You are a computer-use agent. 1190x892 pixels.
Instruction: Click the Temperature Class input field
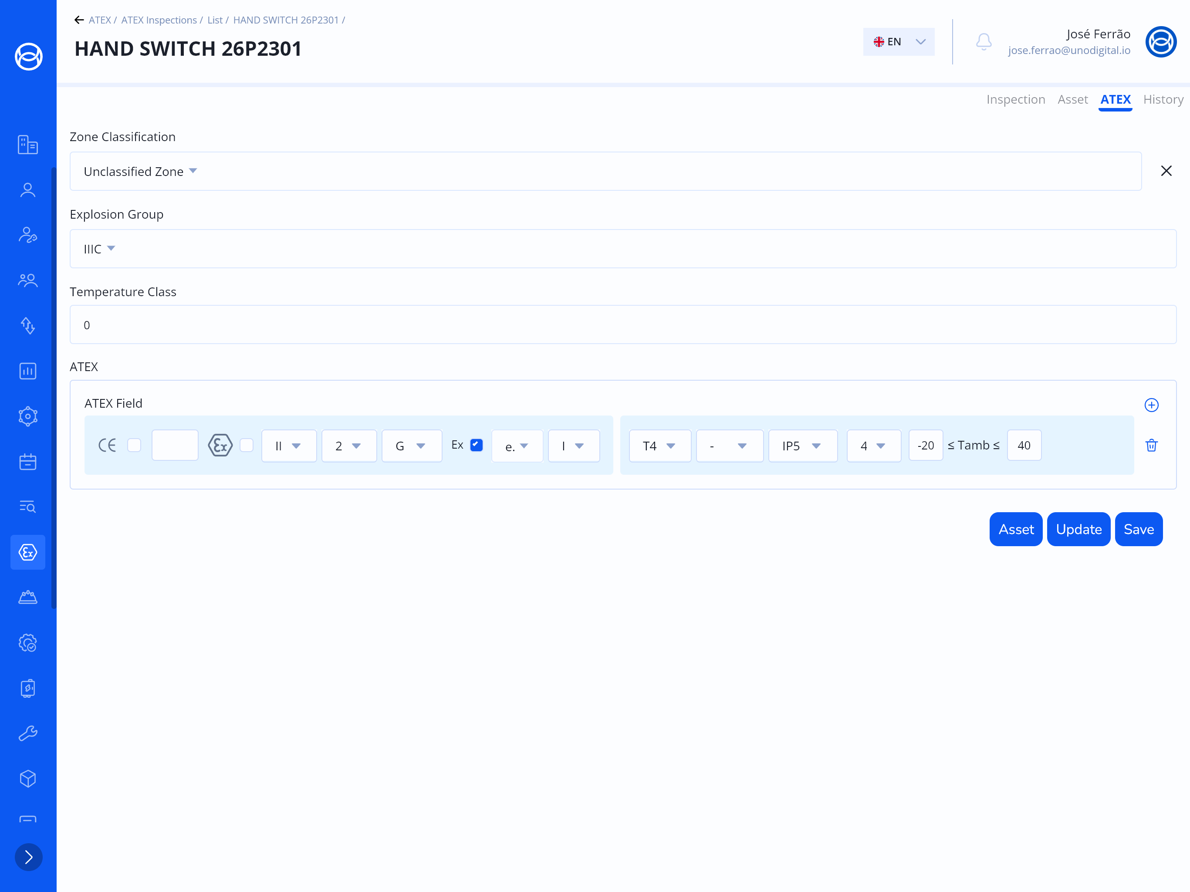tap(622, 325)
